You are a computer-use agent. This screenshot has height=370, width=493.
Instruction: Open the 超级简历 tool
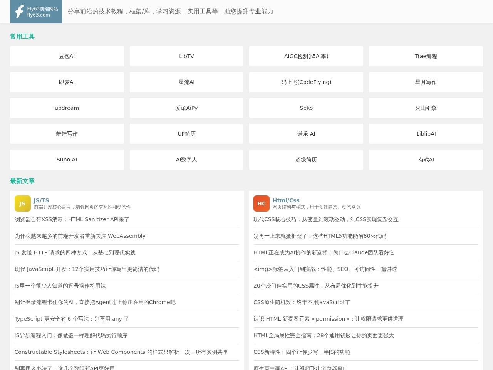[x=306, y=160]
